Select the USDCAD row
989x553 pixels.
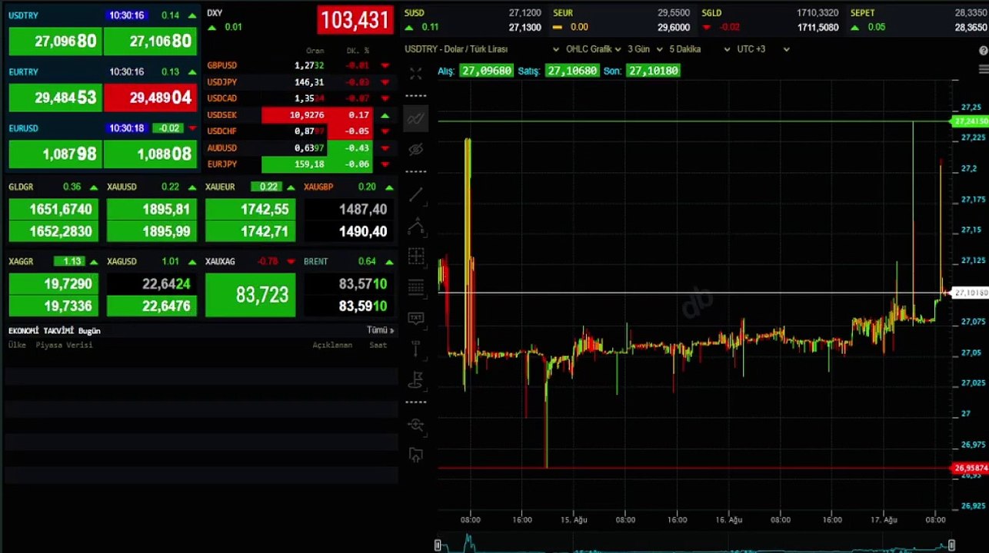[x=298, y=98]
